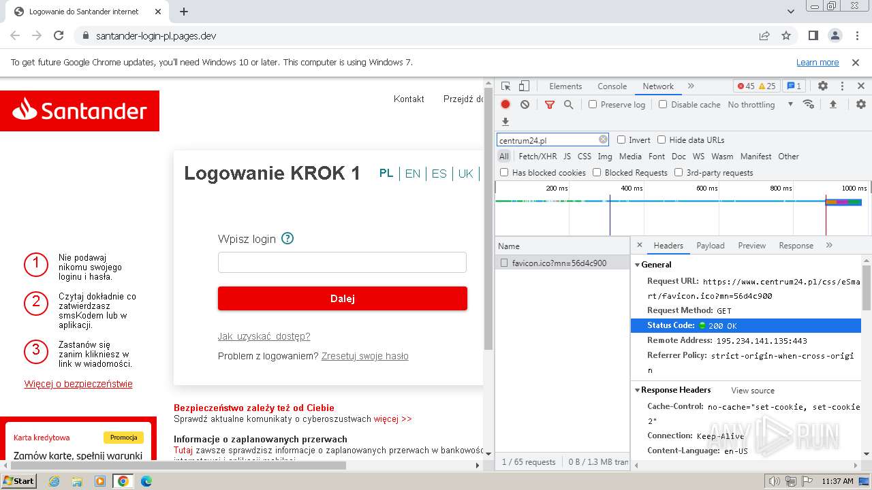Clear the network log icon
The image size is (872, 490).
(x=525, y=105)
